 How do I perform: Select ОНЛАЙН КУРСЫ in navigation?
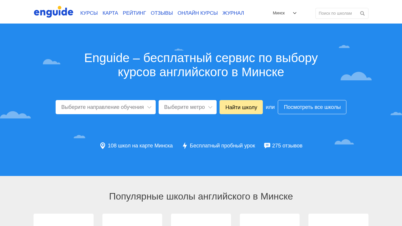pyautogui.click(x=197, y=13)
